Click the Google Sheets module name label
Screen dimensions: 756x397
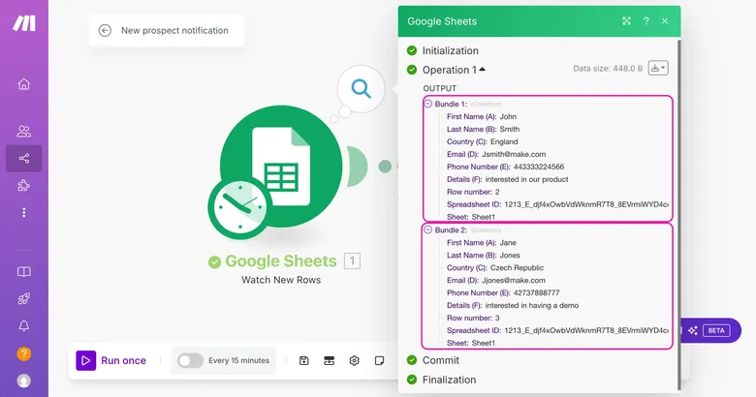coord(281,261)
